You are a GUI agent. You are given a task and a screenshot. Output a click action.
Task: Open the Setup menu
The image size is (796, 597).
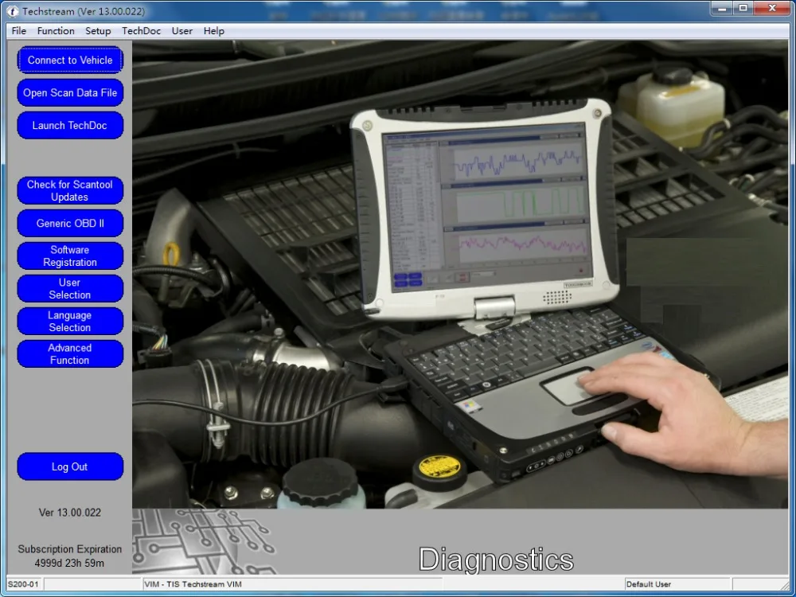tap(98, 31)
